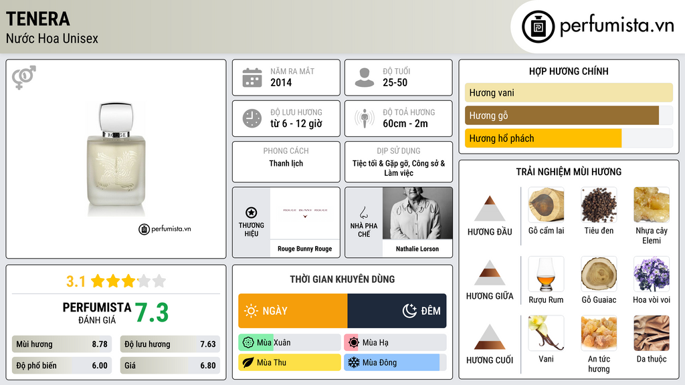Click the age range value 25-50
Screen dimensions: 685x385
(x=395, y=82)
